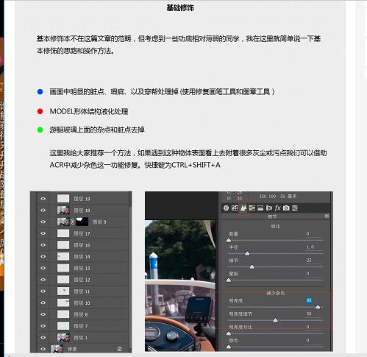The width and height of the screenshot is (367, 357).
Task: Open the fx Effects tab icon in ACR
Action: (x=277, y=208)
